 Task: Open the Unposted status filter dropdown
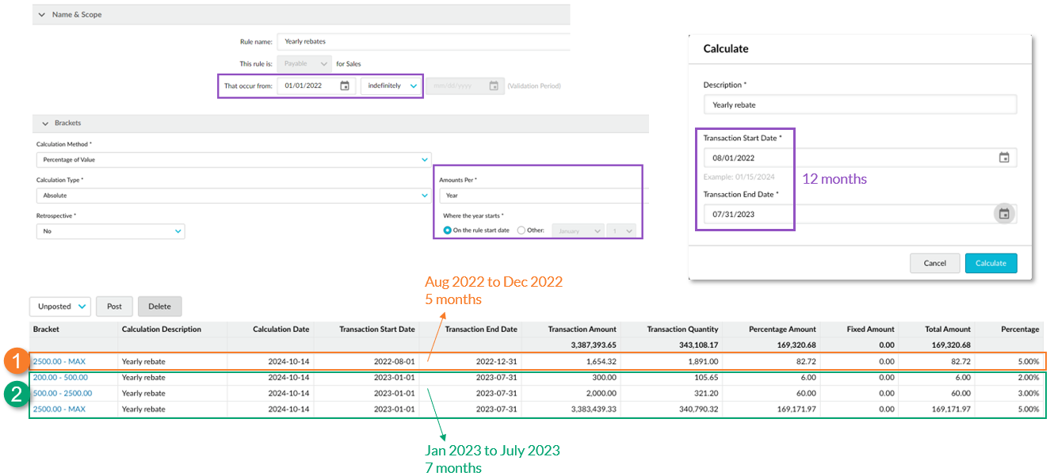tap(60, 307)
